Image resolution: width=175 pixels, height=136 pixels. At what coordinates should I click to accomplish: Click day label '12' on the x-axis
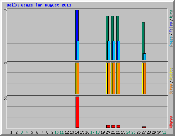click(67, 132)
